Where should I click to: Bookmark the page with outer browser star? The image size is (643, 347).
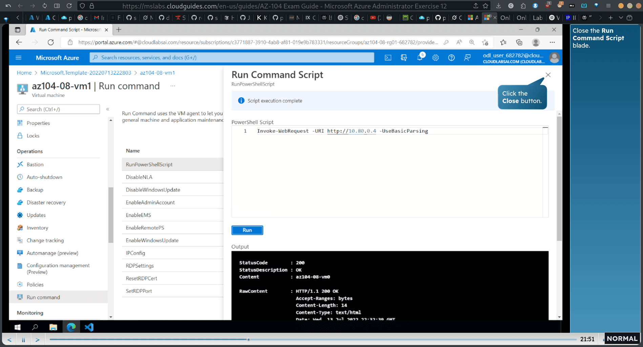click(x=485, y=6)
